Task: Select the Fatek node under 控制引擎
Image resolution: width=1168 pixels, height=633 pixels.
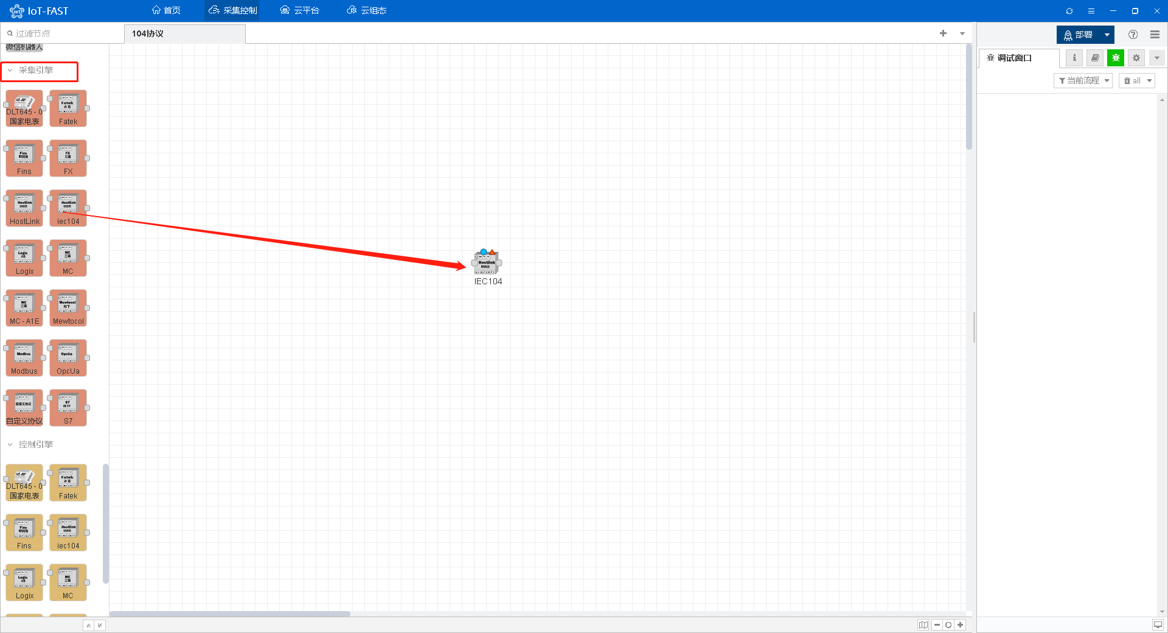Action: click(x=68, y=483)
